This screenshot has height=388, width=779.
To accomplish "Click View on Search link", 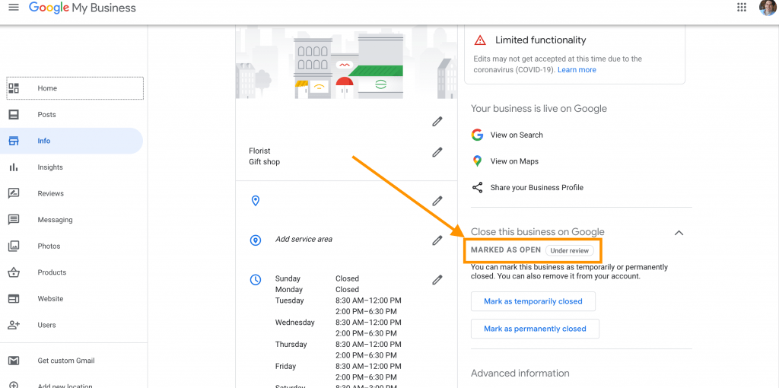I will coord(517,135).
